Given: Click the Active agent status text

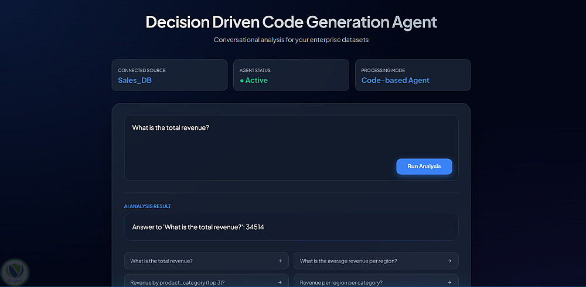Looking at the screenshot, I should pyautogui.click(x=256, y=81).
